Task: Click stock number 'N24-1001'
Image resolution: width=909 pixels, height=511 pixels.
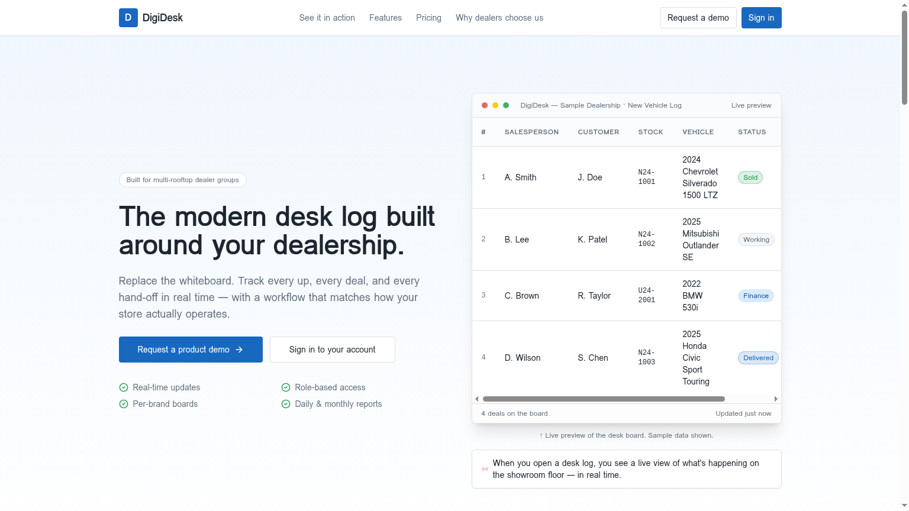Action: [647, 177]
